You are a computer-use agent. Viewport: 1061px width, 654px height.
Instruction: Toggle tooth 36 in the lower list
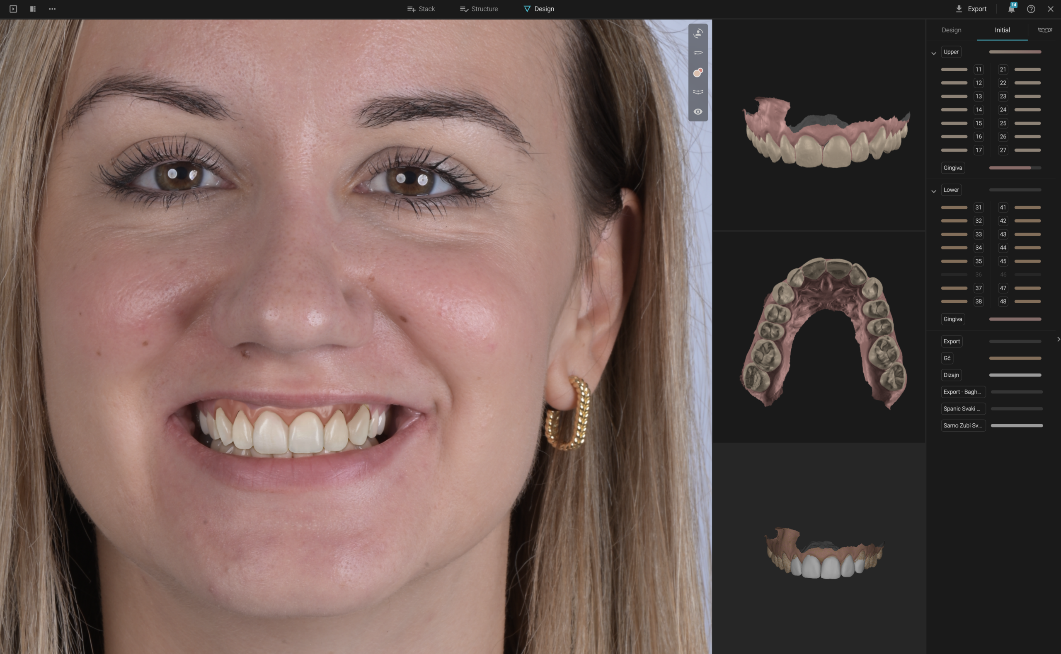(x=979, y=275)
